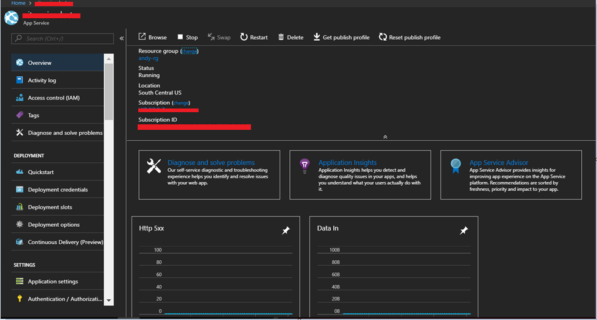Click the sidebar search box
Image resolution: width=597 pixels, height=320 pixels.
tap(63, 38)
